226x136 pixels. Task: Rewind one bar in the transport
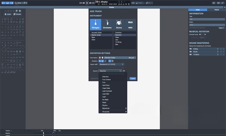click(x=83, y=3)
